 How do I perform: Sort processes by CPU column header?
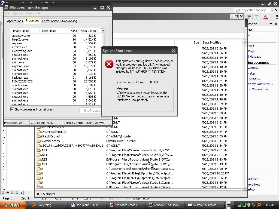tap(74, 31)
